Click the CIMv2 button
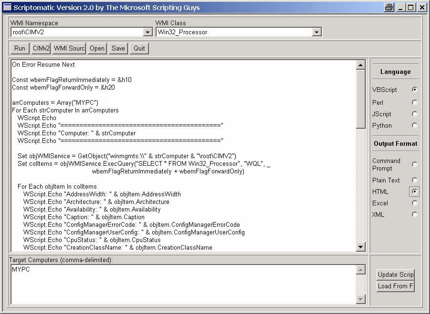The image size is (430, 314). click(x=41, y=49)
